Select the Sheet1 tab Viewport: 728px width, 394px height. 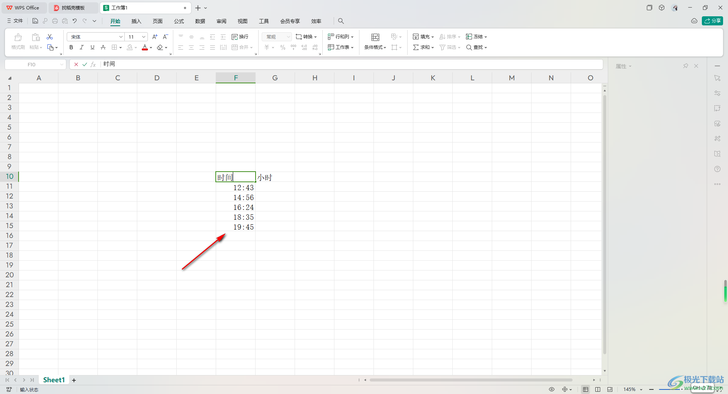coord(54,380)
